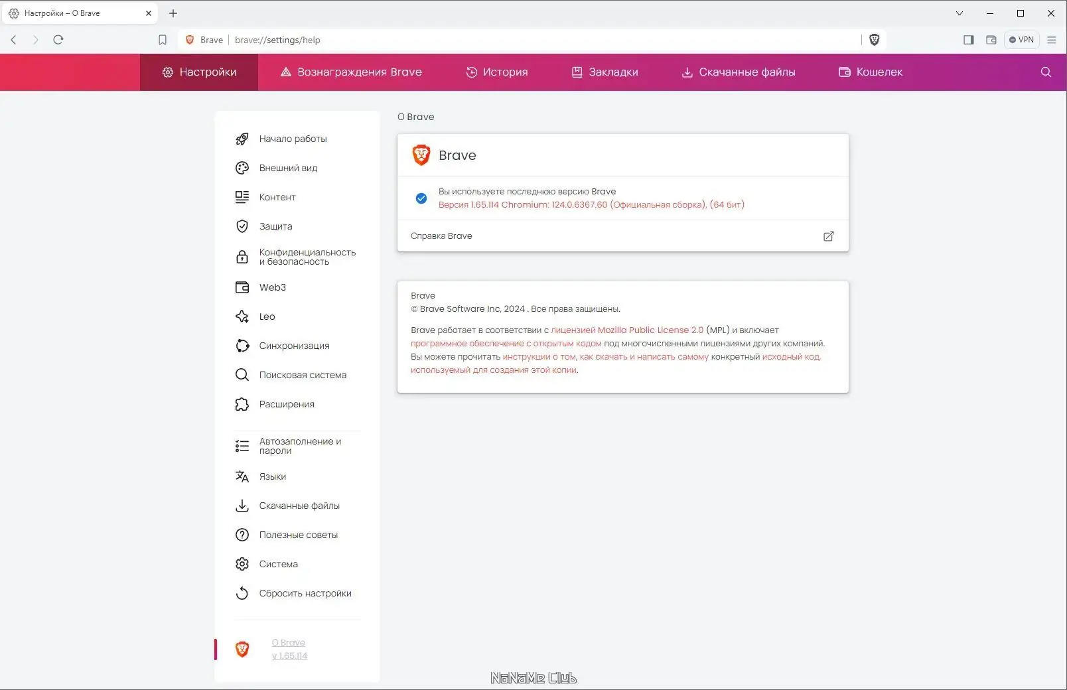Click the sync icon for Синхронизация
Screen dimensions: 1067x690
[242, 346]
